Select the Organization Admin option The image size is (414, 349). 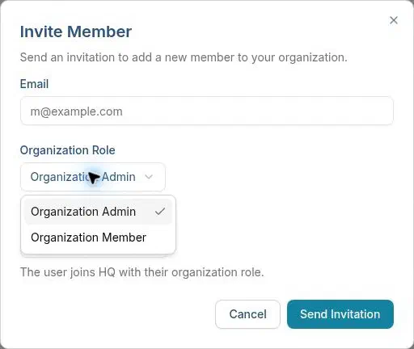pos(98,212)
